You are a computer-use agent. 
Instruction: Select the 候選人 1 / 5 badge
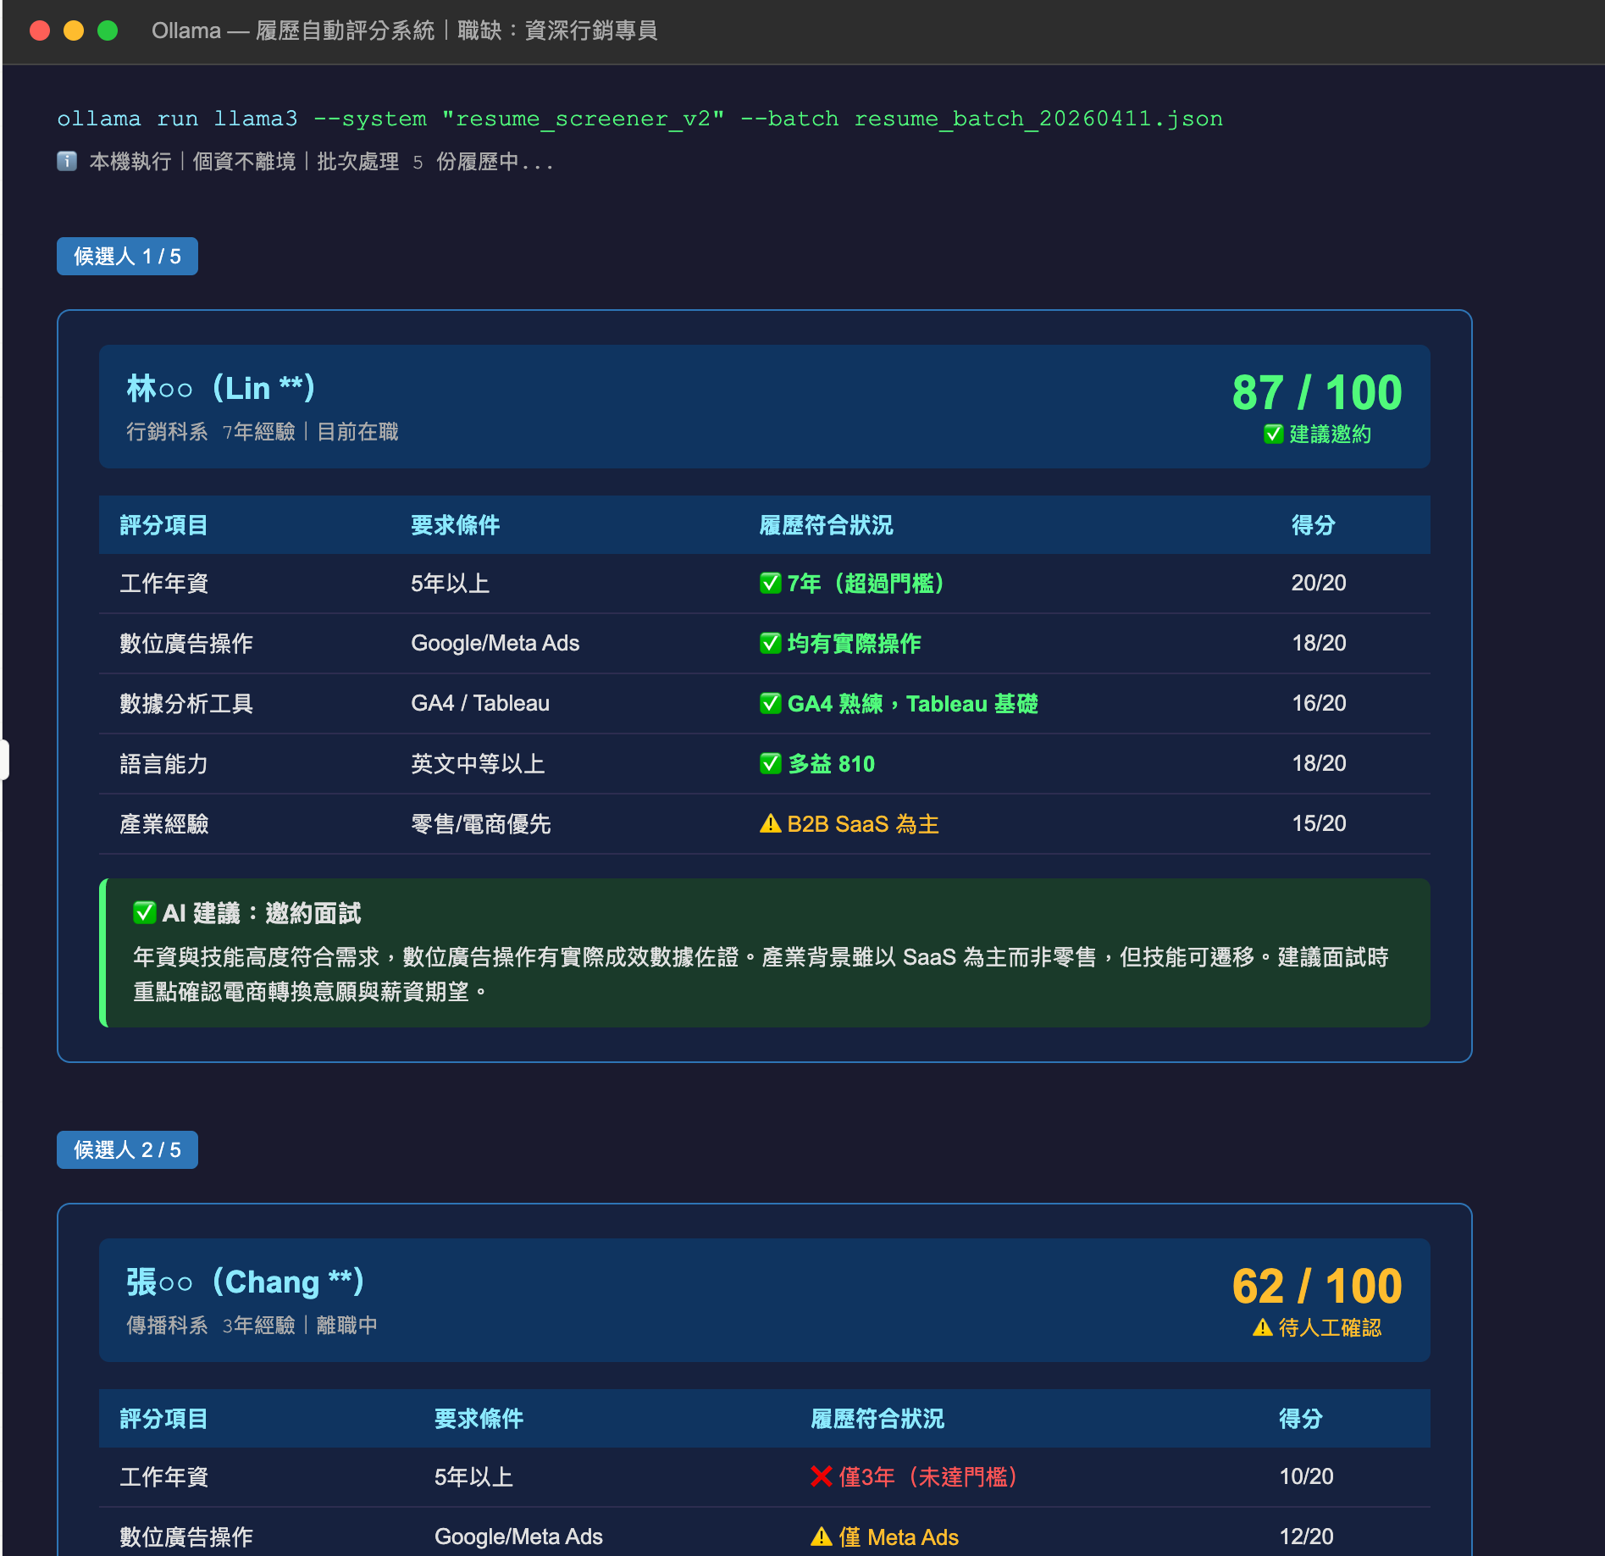(127, 256)
